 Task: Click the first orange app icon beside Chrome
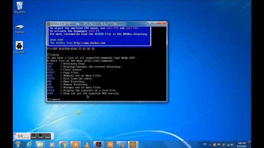click(x=75, y=144)
